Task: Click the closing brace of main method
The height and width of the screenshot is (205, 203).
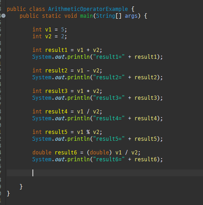Action: 21,187
